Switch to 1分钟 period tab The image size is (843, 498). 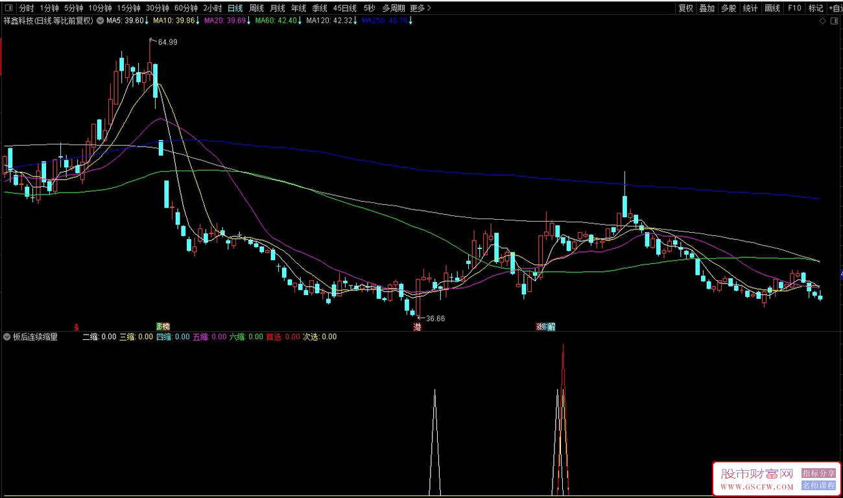[x=49, y=8]
